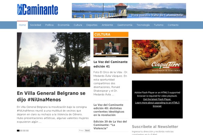The height and width of the screenshot is (135, 203).
Task: Open the Política section
Action: 49,25
